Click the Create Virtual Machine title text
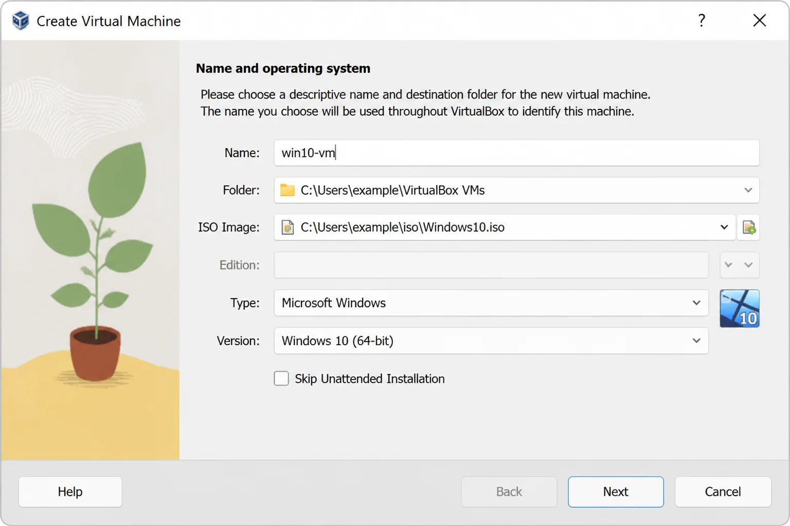Image resolution: width=790 pixels, height=526 pixels. (x=109, y=21)
